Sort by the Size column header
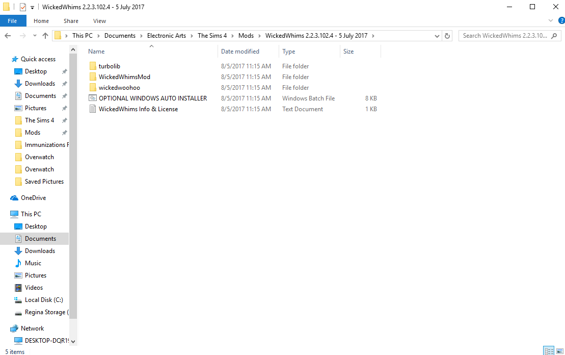 [x=360, y=51]
